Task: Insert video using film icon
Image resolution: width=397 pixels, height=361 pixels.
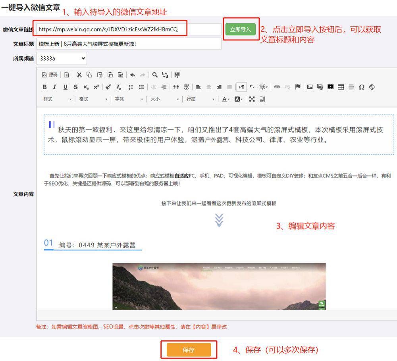Action: pyautogui.click(x=330, y=87)
